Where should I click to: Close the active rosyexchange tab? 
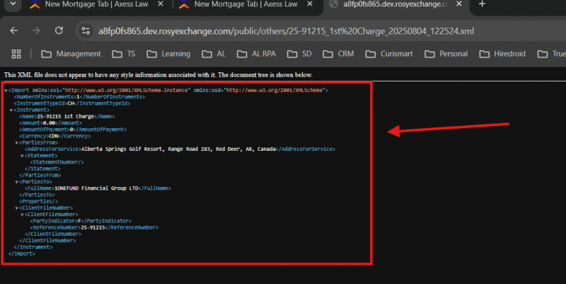459,4
